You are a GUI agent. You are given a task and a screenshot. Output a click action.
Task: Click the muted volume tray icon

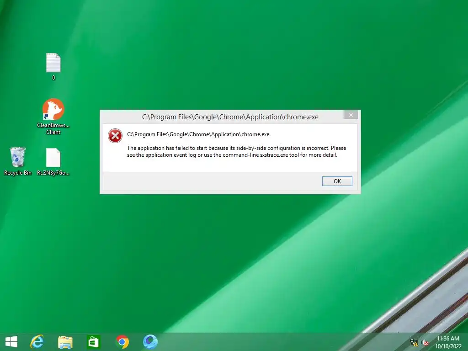[x=425, y=343]
